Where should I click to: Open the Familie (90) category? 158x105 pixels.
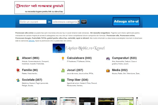(x=30, y=70)
